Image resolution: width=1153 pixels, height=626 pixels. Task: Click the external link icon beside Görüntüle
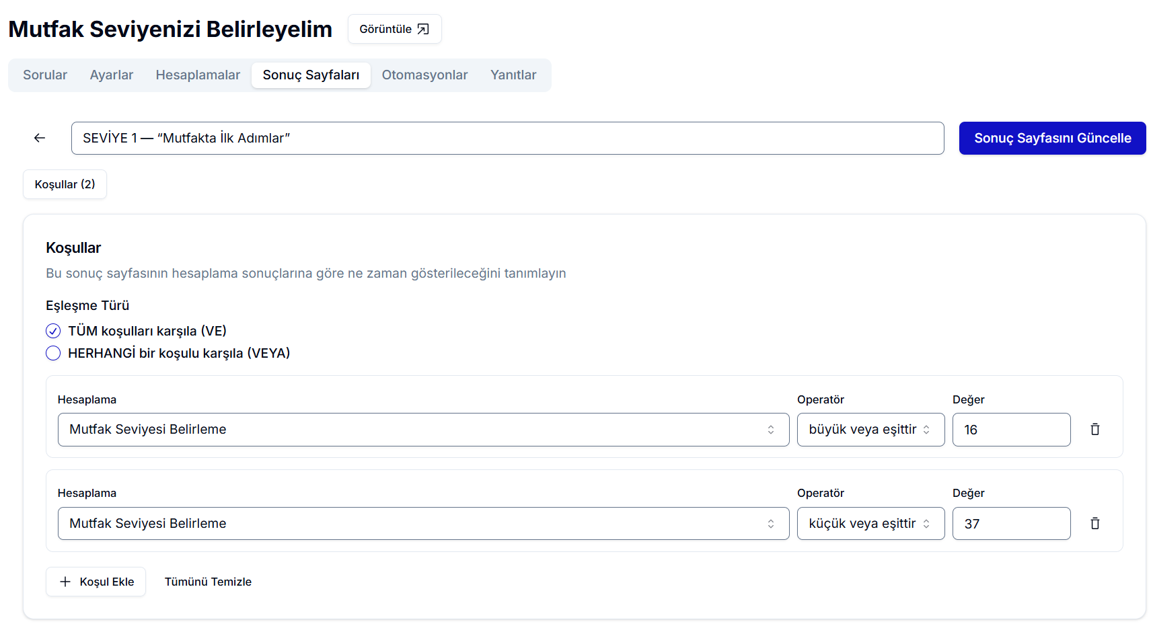tap(423, 29)
